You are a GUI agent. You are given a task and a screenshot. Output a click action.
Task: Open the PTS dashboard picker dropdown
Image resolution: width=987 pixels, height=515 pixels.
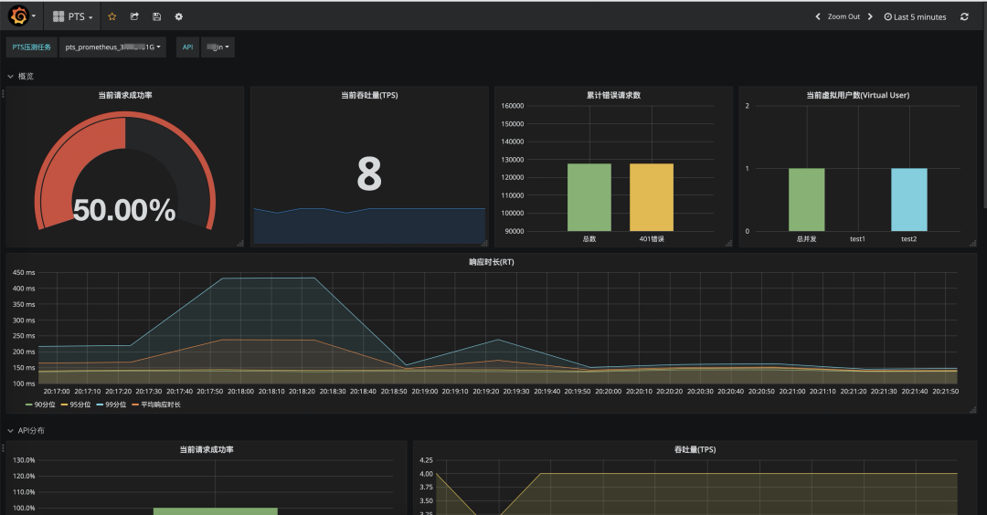coord(73,16)
